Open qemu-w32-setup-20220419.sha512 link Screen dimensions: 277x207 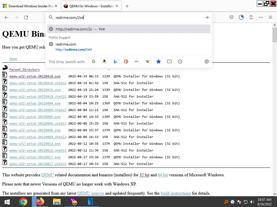coord(38,96)
